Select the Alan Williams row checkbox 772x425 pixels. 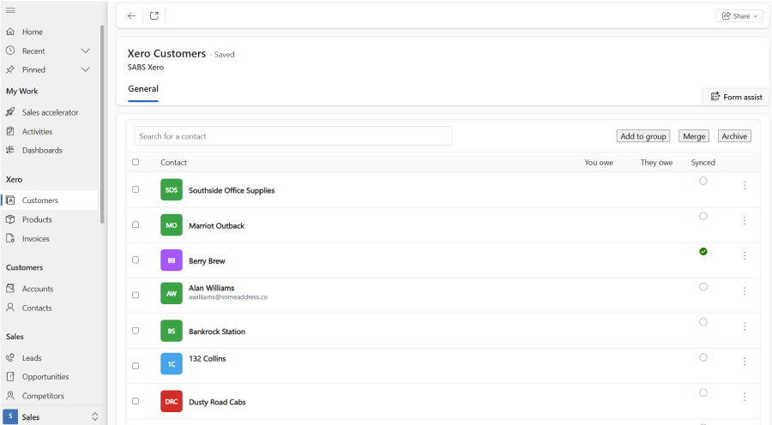pyautogui.click(x=136, y=295)
